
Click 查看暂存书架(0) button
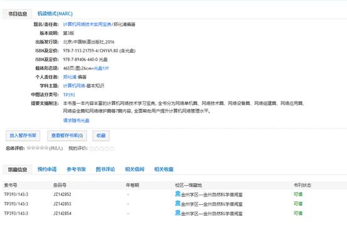click(67, 136)
